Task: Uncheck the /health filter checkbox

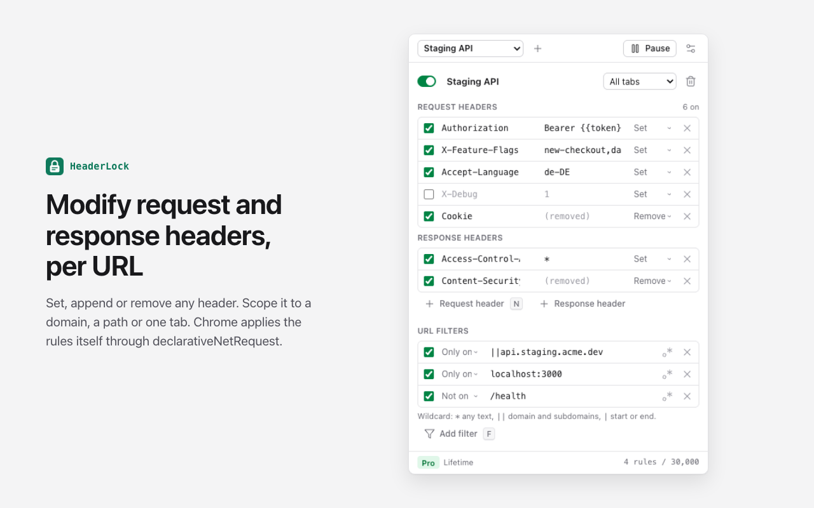Action: [x=429, y=396]
